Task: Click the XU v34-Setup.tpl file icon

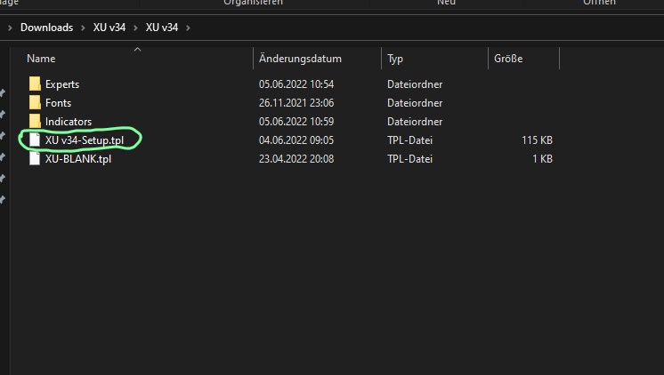Action: [x=35, y=140]
